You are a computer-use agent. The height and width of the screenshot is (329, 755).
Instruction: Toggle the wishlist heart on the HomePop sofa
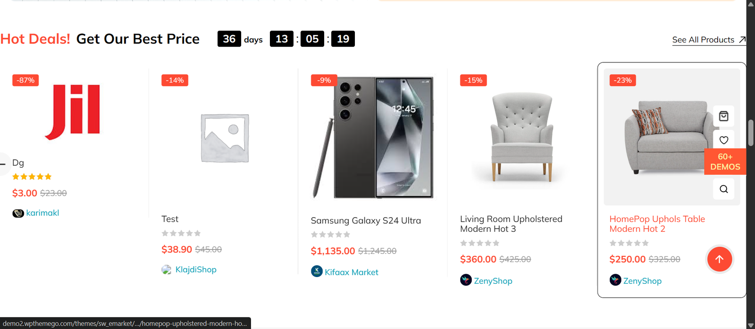pos(723,140)
